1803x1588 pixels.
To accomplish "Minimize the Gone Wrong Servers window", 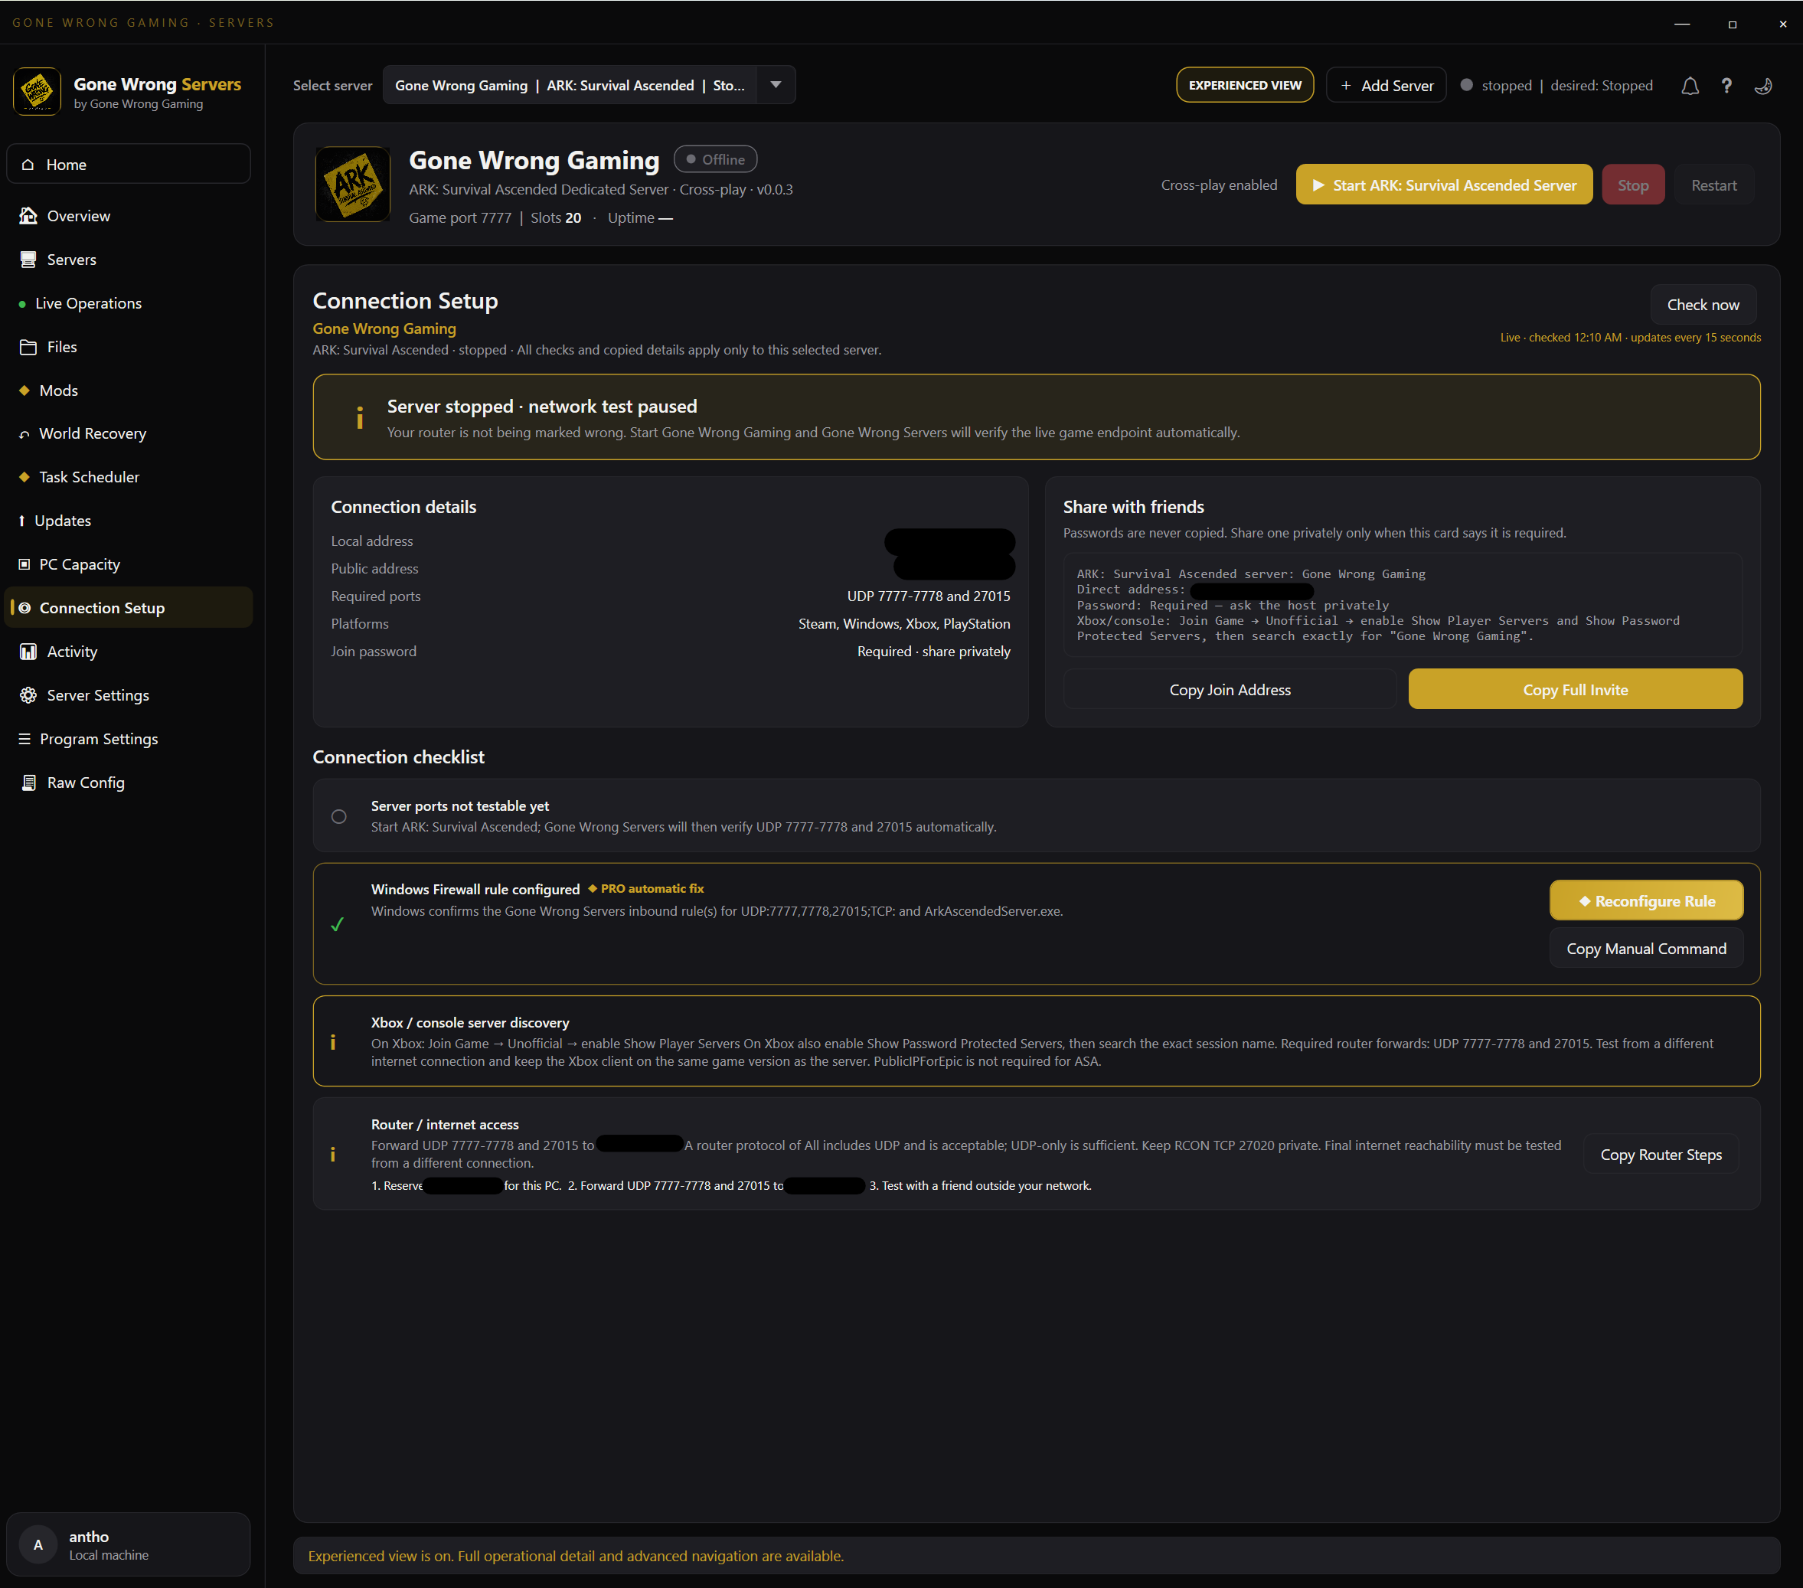I will click(x=1682, y=24).
